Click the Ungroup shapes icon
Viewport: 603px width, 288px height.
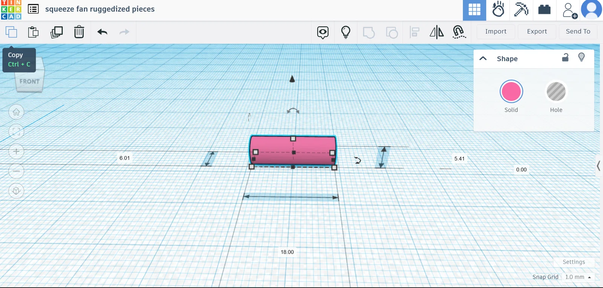tap(392, 32)
